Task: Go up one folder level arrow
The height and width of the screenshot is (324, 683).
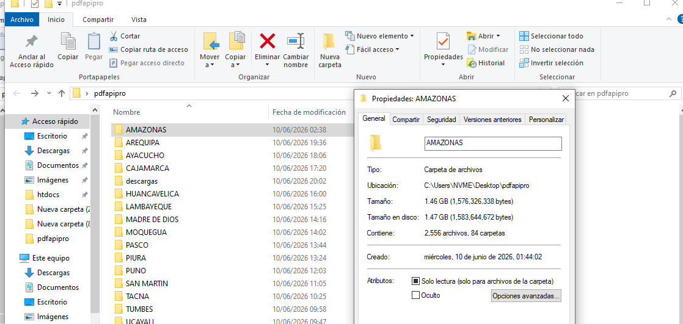Action: [62, 93]
